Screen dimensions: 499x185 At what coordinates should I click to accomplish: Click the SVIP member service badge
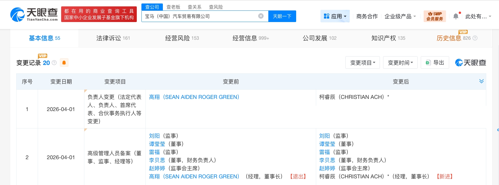coord(434,16)
